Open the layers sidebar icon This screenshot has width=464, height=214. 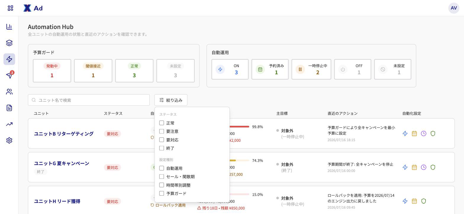(9, 43)
